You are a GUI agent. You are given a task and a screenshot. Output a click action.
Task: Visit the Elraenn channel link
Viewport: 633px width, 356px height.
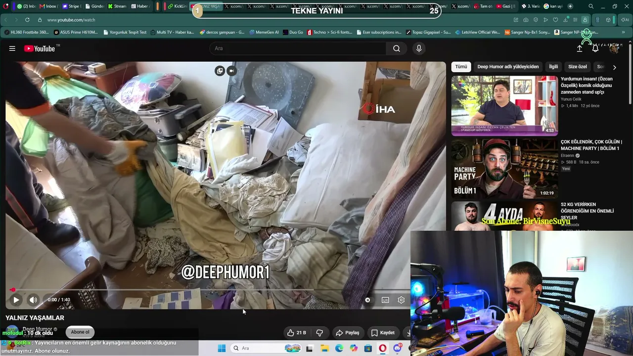point(567,156)
